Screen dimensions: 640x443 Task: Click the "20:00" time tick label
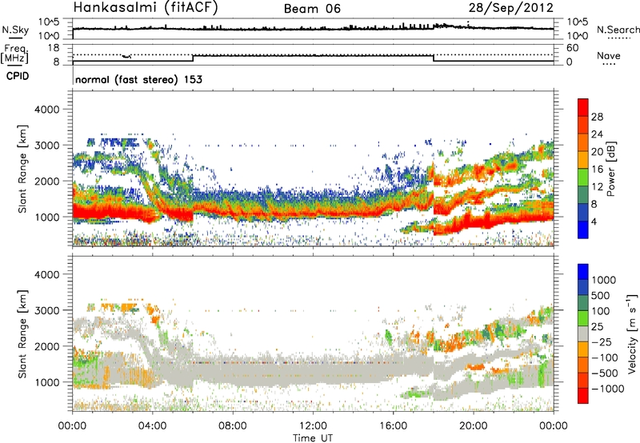pyautogui.click(x=474, y=426)
